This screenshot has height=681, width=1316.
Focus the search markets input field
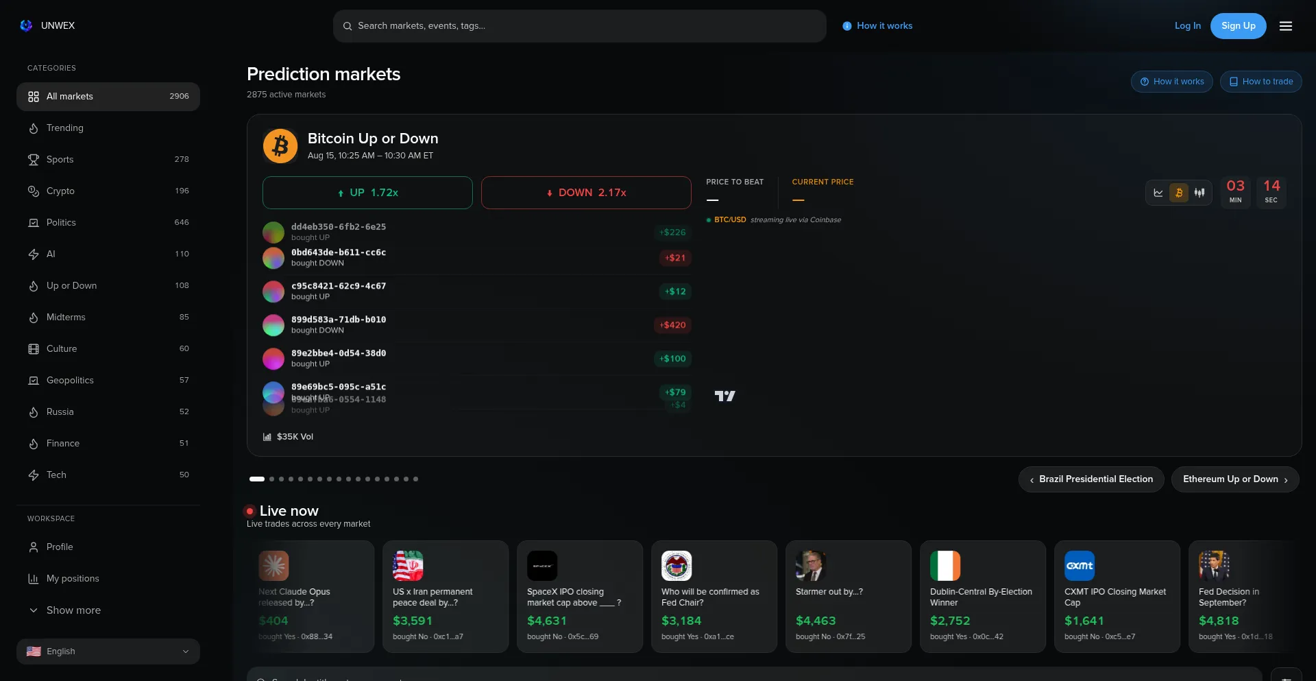tap(580, 26)
